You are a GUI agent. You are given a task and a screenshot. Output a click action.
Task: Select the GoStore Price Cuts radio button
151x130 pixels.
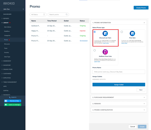pyautogui.click(x=95, y=50)
